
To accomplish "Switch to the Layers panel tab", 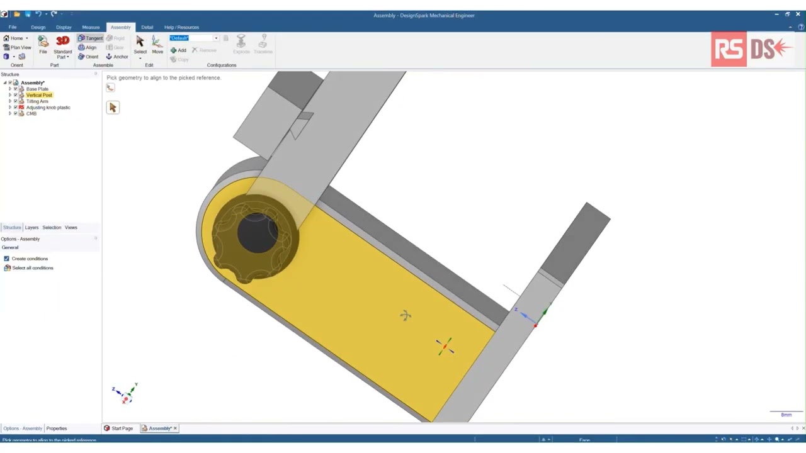I will 31,227.
